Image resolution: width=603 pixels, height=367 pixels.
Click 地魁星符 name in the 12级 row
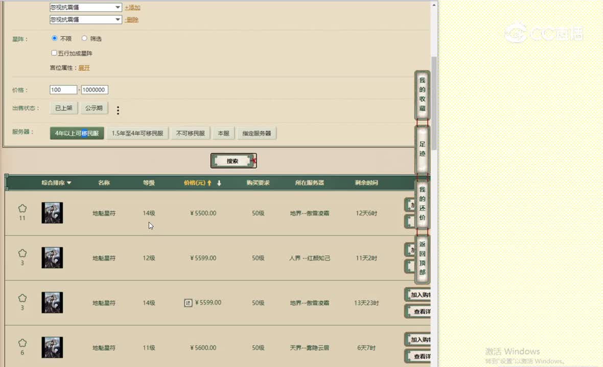click(x=104, y=258)
